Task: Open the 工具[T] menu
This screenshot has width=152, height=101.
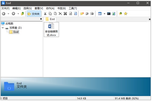Action: pyautogui.click(x=73, y=8)
